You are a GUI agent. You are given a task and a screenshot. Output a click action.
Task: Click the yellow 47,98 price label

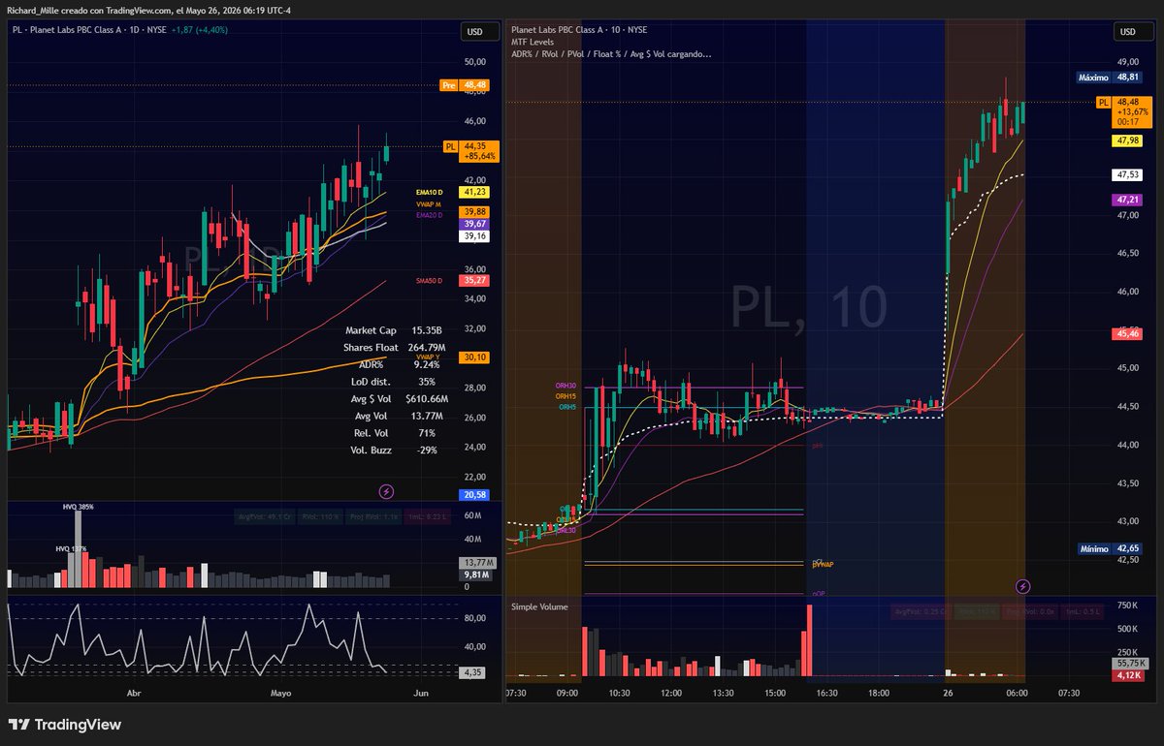1127,140
